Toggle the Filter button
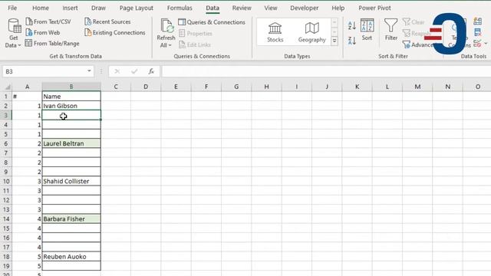Viewport: 491px width, 276px height. [x=390, y=30]
